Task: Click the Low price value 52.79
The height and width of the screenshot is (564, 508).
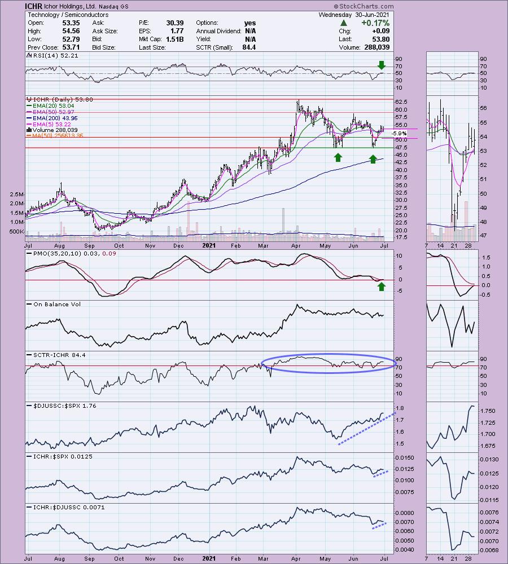Action: pyautogui.click(x=71, y=39)
